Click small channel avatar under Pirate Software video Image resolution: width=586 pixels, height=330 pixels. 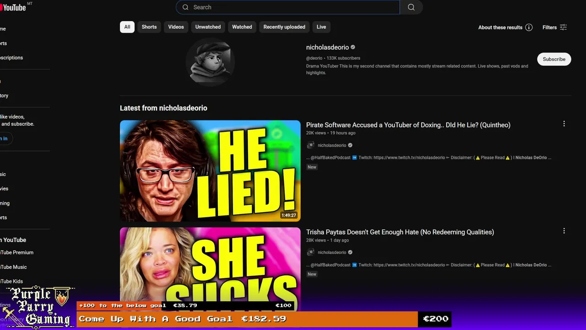(x=310, y=145)
